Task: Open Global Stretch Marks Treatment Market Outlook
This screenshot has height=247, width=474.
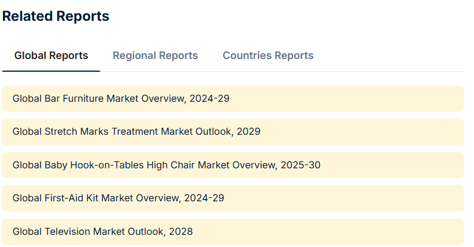Action: pos(136,131)
